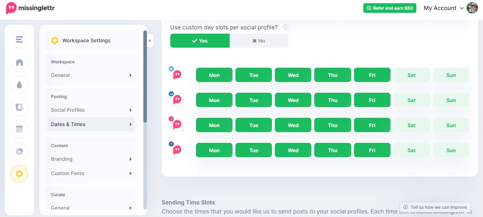
Task: Enable Sun slot for the Facebook profile
Action: (451, 150)
